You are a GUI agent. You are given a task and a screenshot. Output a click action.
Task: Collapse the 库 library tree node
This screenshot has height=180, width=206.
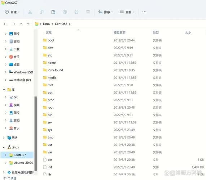click(4, 90)
